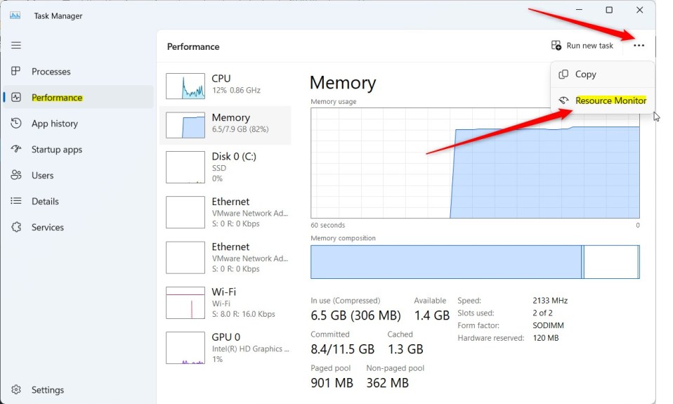The width and height of the screenshot is (673, 404).
Task: Open the Processes page icon
Action: click(x=16, y=72)
